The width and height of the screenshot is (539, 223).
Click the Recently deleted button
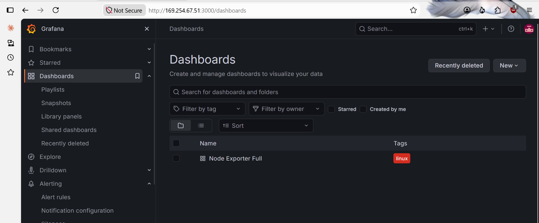459,66
